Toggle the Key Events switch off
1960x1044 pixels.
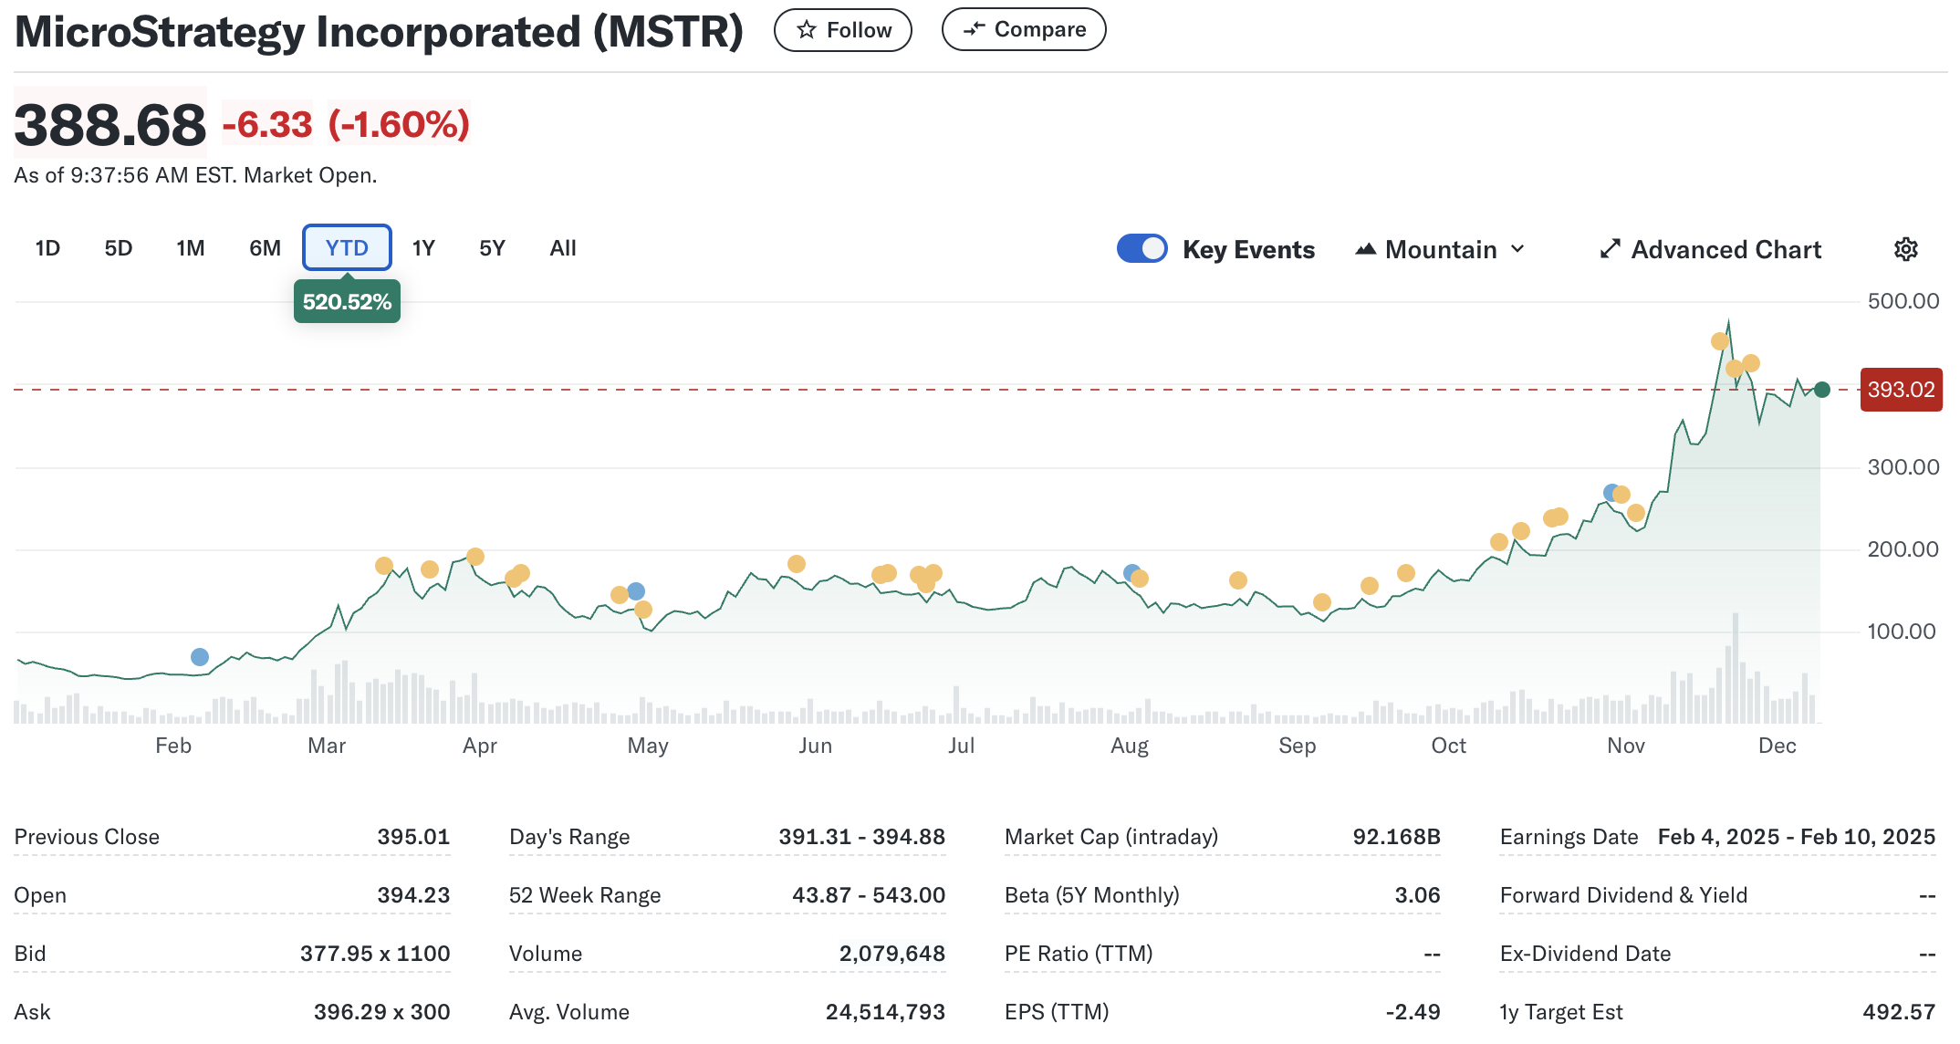[1142, 247]
